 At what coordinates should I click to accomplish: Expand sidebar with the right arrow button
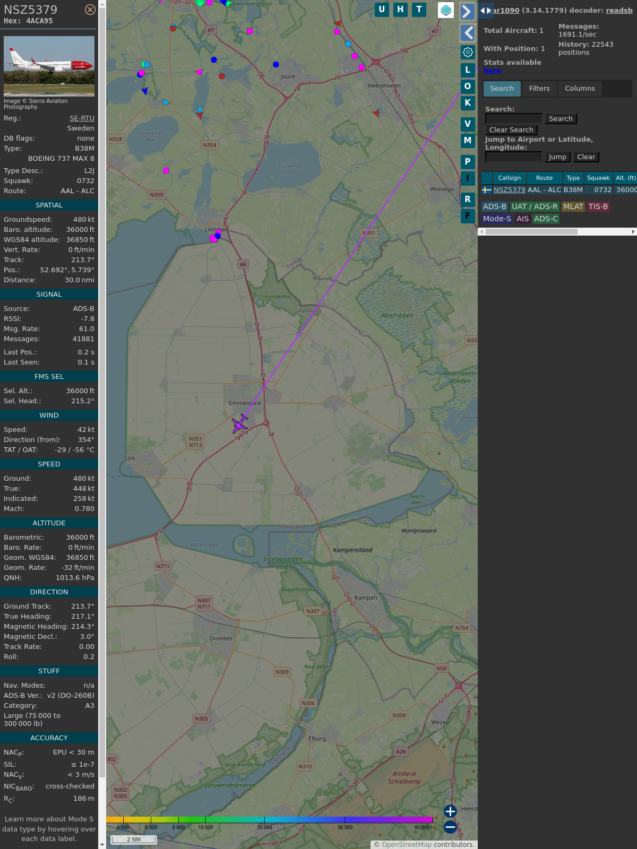pos(467,12)
